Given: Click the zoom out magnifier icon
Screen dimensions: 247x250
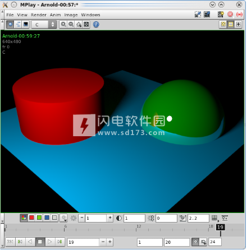Looking at the screenshot, I should click(x=71, y=25).
